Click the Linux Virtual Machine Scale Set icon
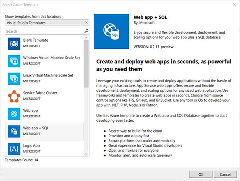The height and width of the screenshot is (181, 240). tap(14, 78)
